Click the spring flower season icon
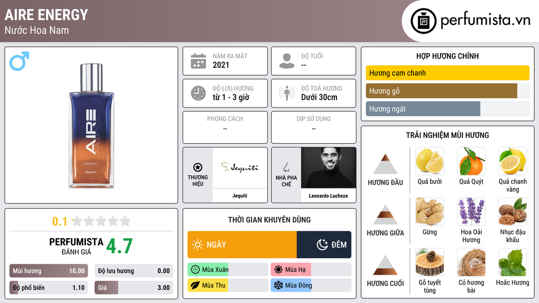This screenshot has height=303, width=539. 195,270
